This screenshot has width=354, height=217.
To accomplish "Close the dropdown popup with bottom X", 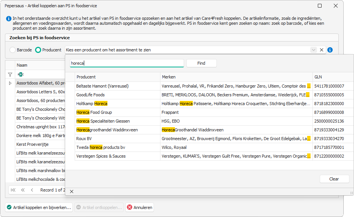I will tap(72, 191).
